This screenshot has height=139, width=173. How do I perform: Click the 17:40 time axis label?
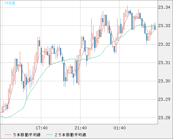(x=42, y=128)
